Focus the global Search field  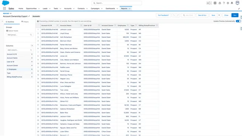tap(116, 3)
